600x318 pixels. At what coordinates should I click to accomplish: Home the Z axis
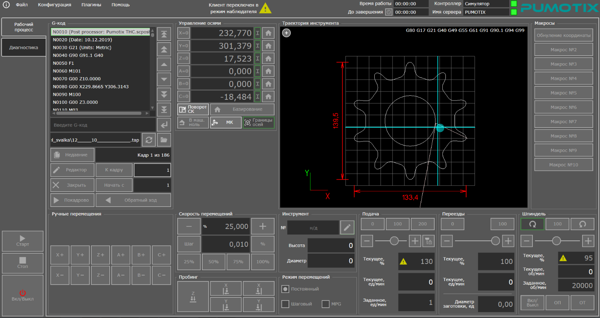(x=269, y=59)
